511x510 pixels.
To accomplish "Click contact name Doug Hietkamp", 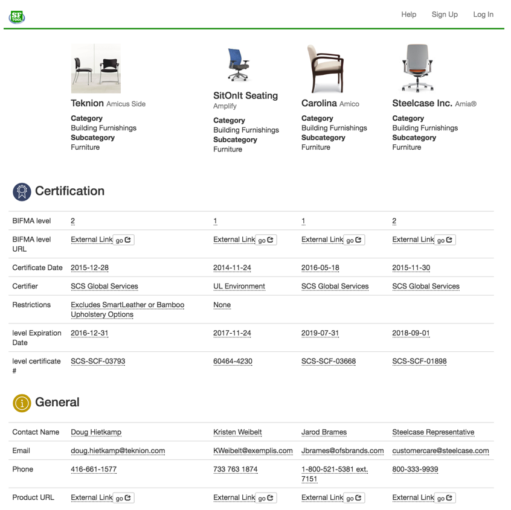I will [96, 432].
